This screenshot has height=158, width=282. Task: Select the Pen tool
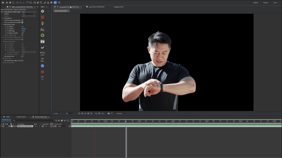[x=38, y=2]
